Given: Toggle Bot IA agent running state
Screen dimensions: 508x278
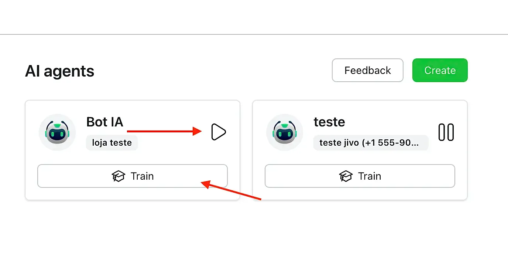Looking at the screenshot, I should coord(218,132).
